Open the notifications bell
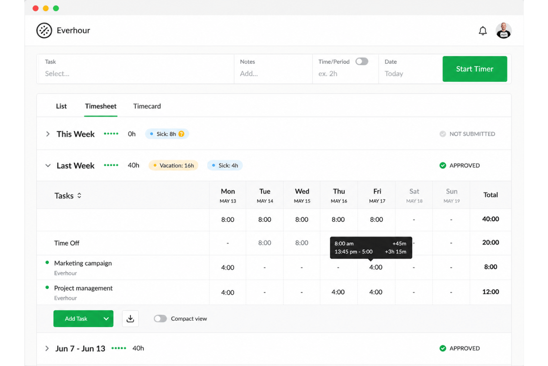Screen dimensions: 548x366 (482, 31)
